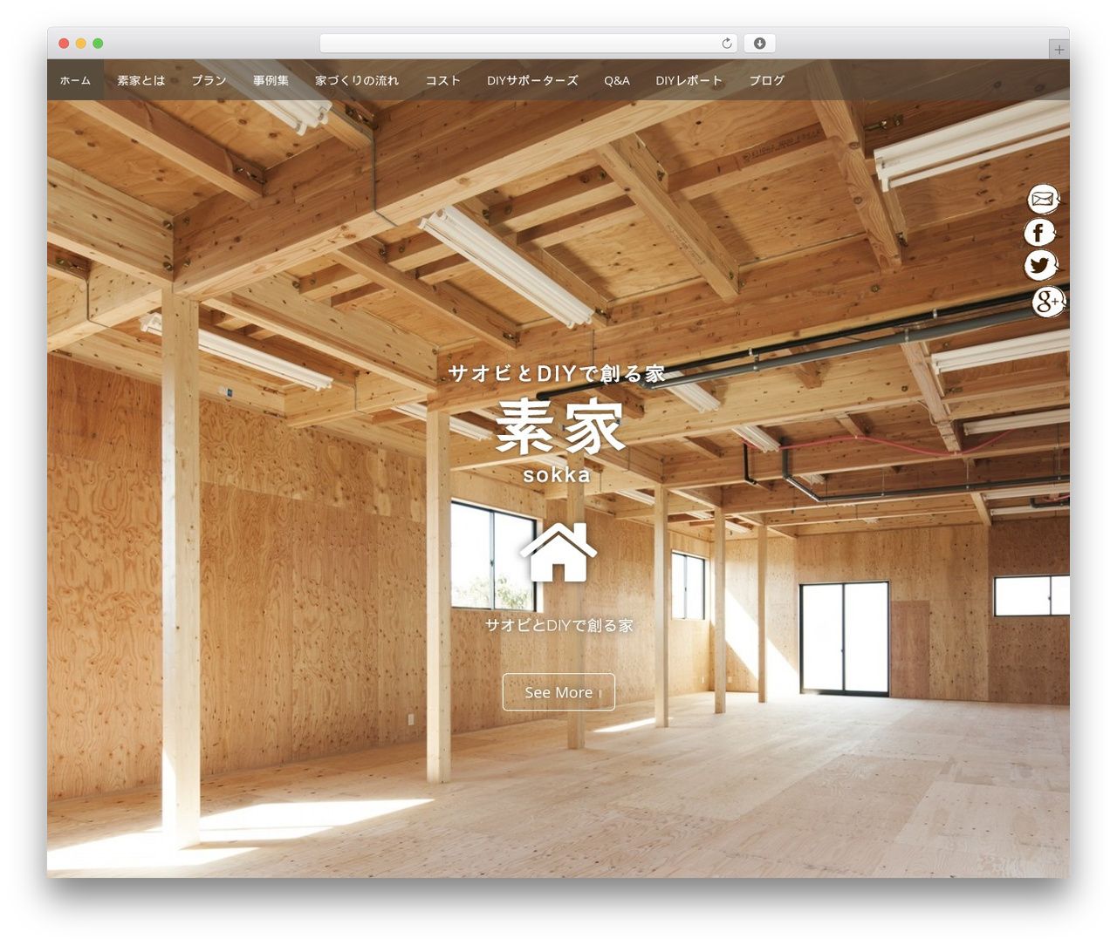The image size is (1117, 945).
Task: Open the 素家とは menu item
Action: 141,80
